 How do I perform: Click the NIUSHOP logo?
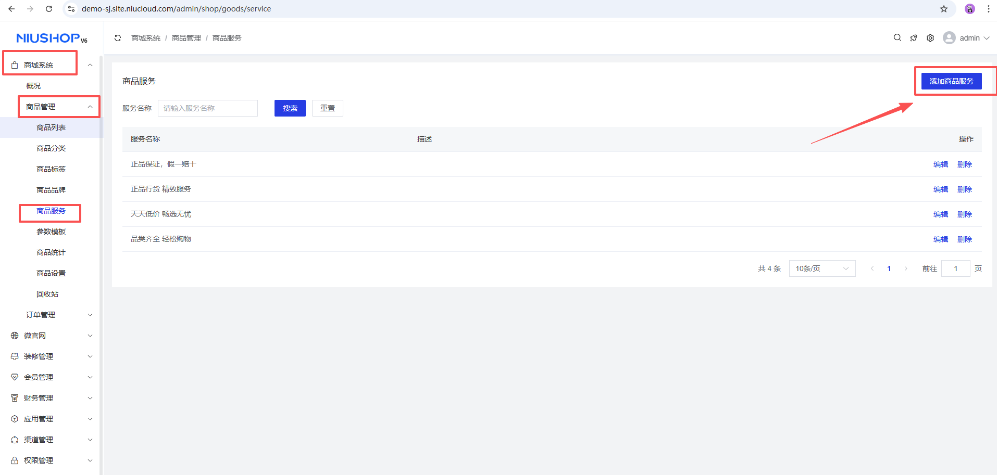pos(52,38)
